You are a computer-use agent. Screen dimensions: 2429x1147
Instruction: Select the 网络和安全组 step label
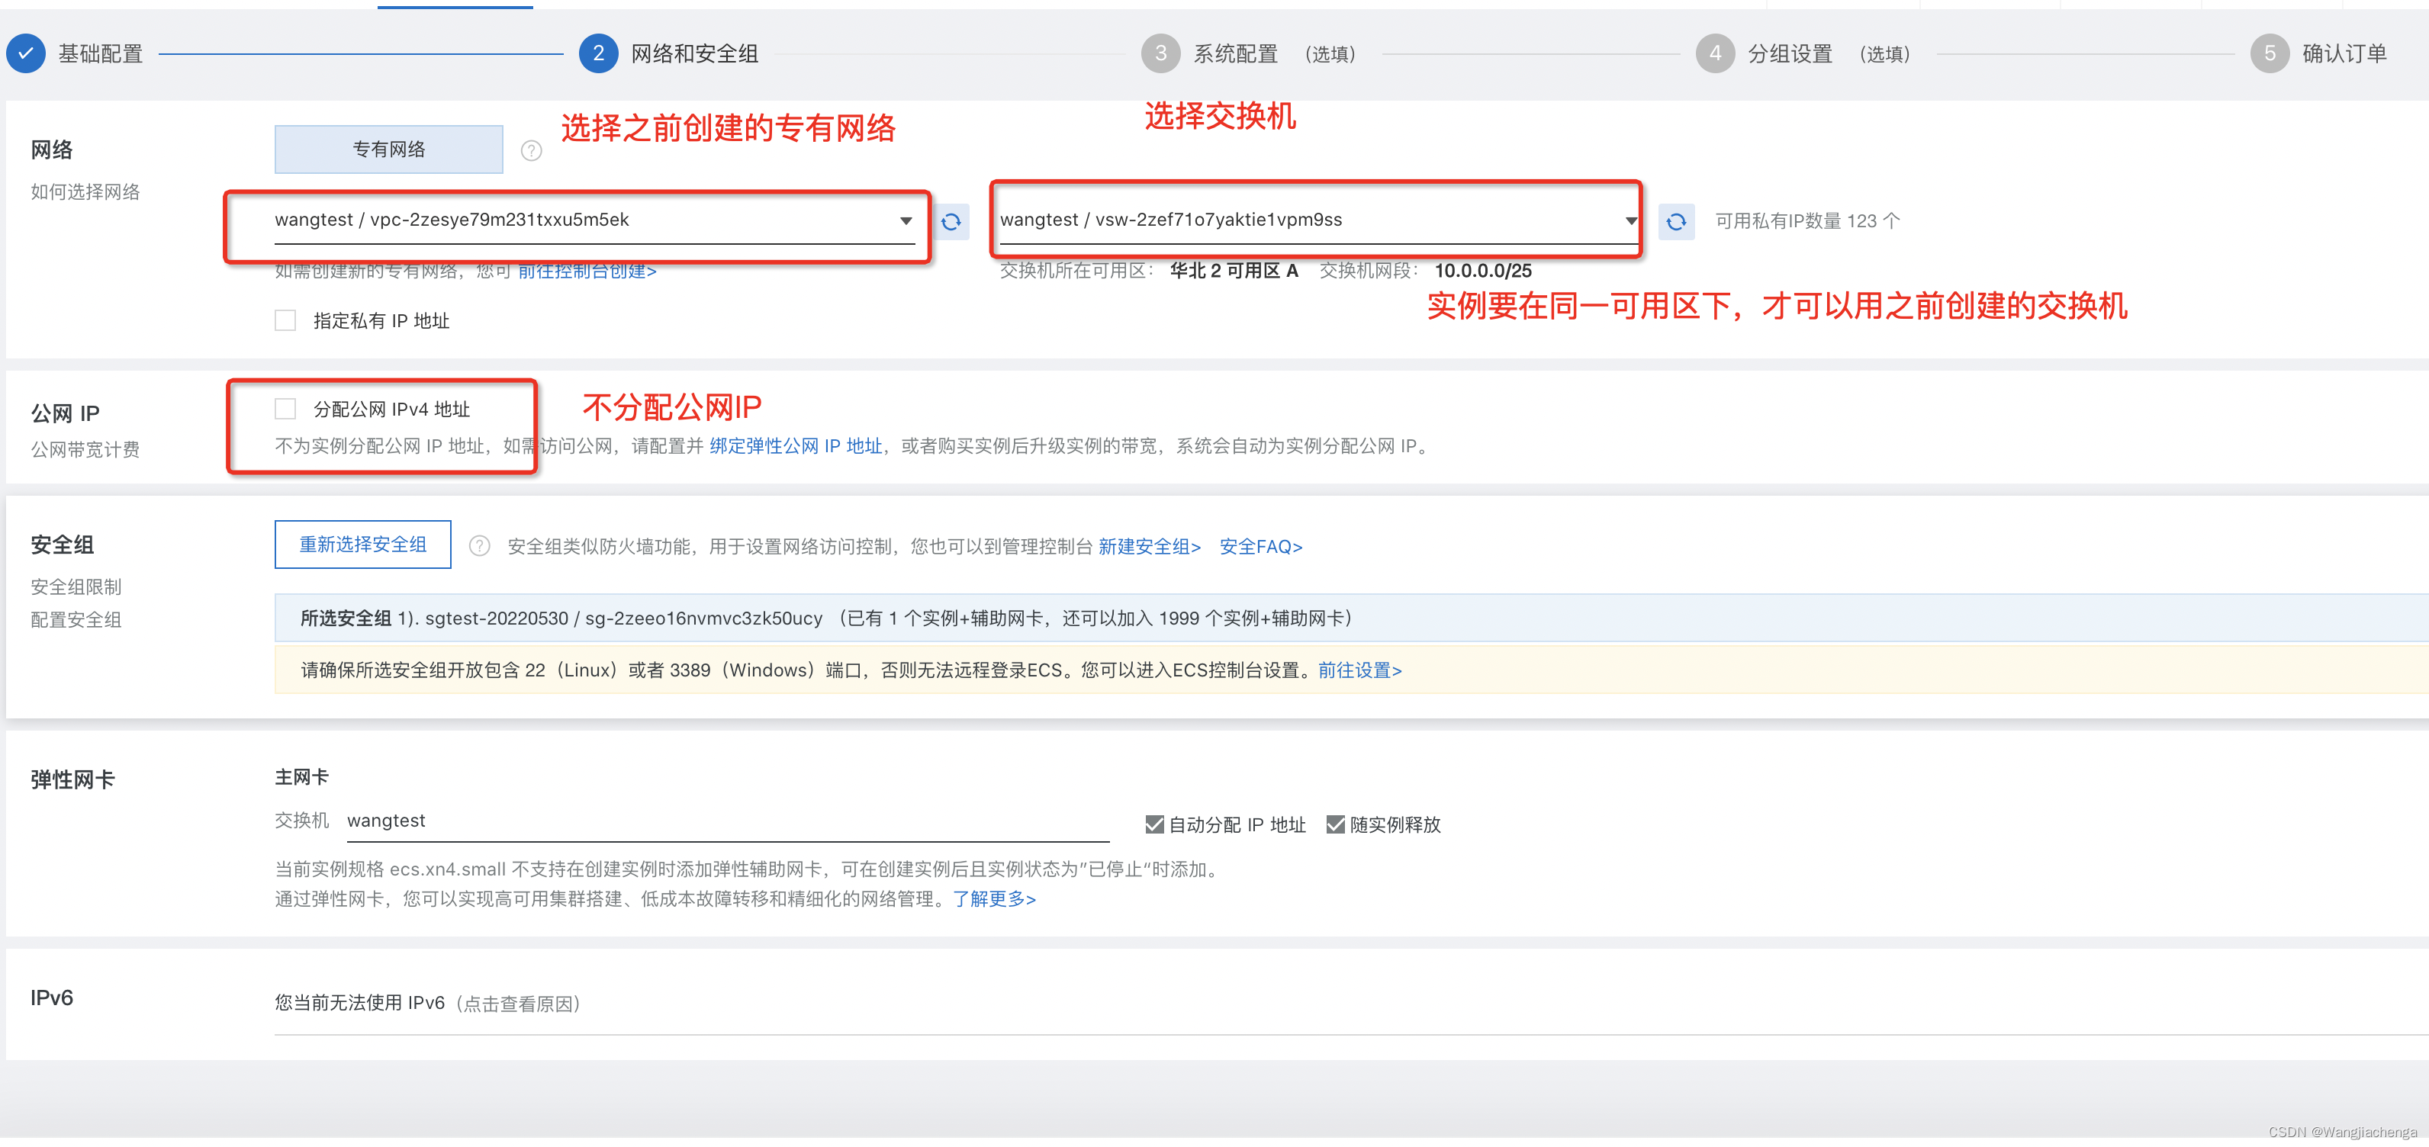click(x=695, y=53)
